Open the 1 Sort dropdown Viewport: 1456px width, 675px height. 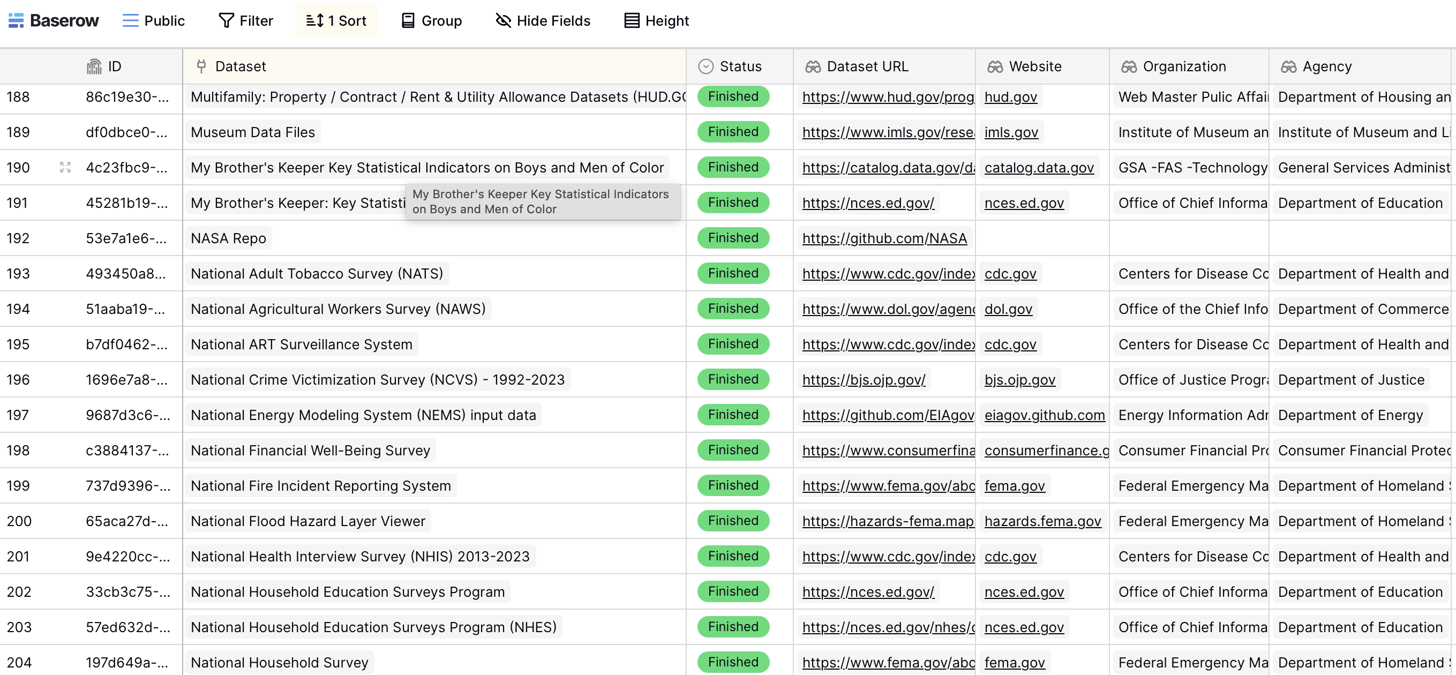click(336, 20)
